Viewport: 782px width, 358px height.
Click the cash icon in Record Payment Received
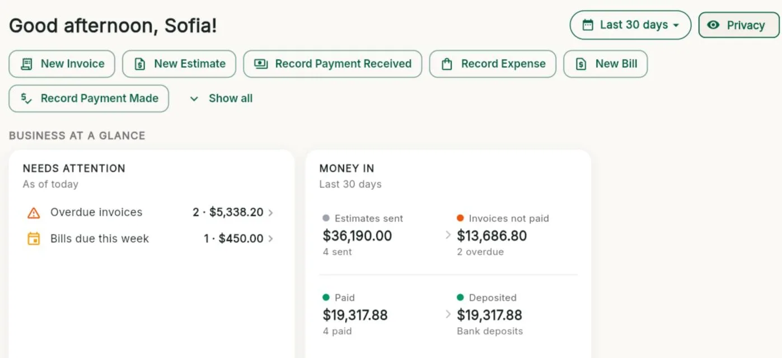[x=261, y=64]
